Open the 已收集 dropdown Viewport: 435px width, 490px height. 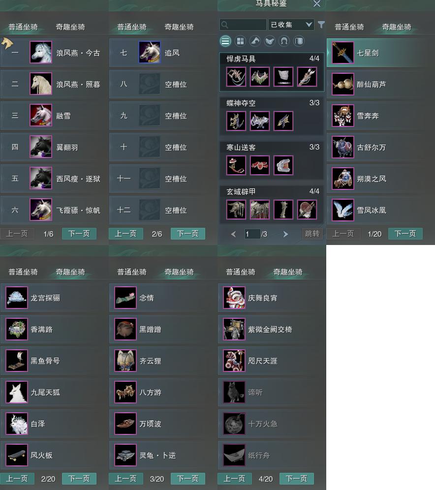pyautogui.click(x=291, y=25)
